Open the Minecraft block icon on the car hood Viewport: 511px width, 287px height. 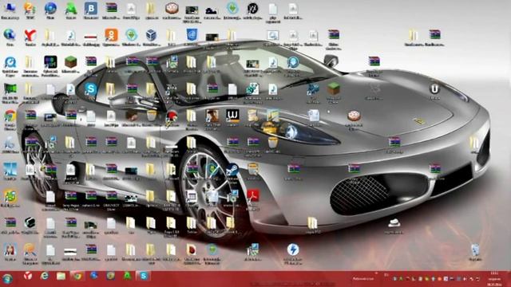(333, 88)
